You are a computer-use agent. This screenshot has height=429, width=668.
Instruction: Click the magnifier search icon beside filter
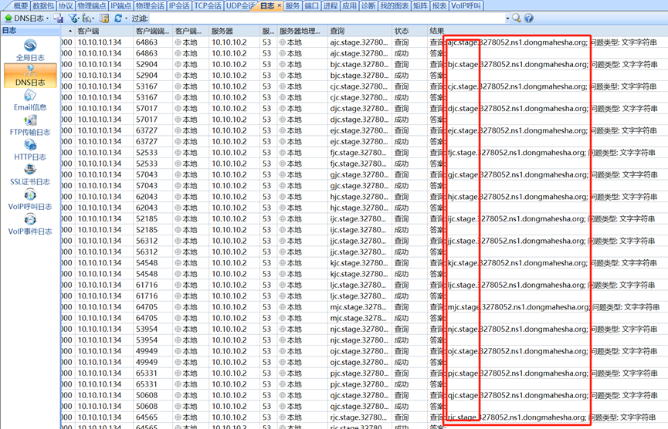click(517, 19)
